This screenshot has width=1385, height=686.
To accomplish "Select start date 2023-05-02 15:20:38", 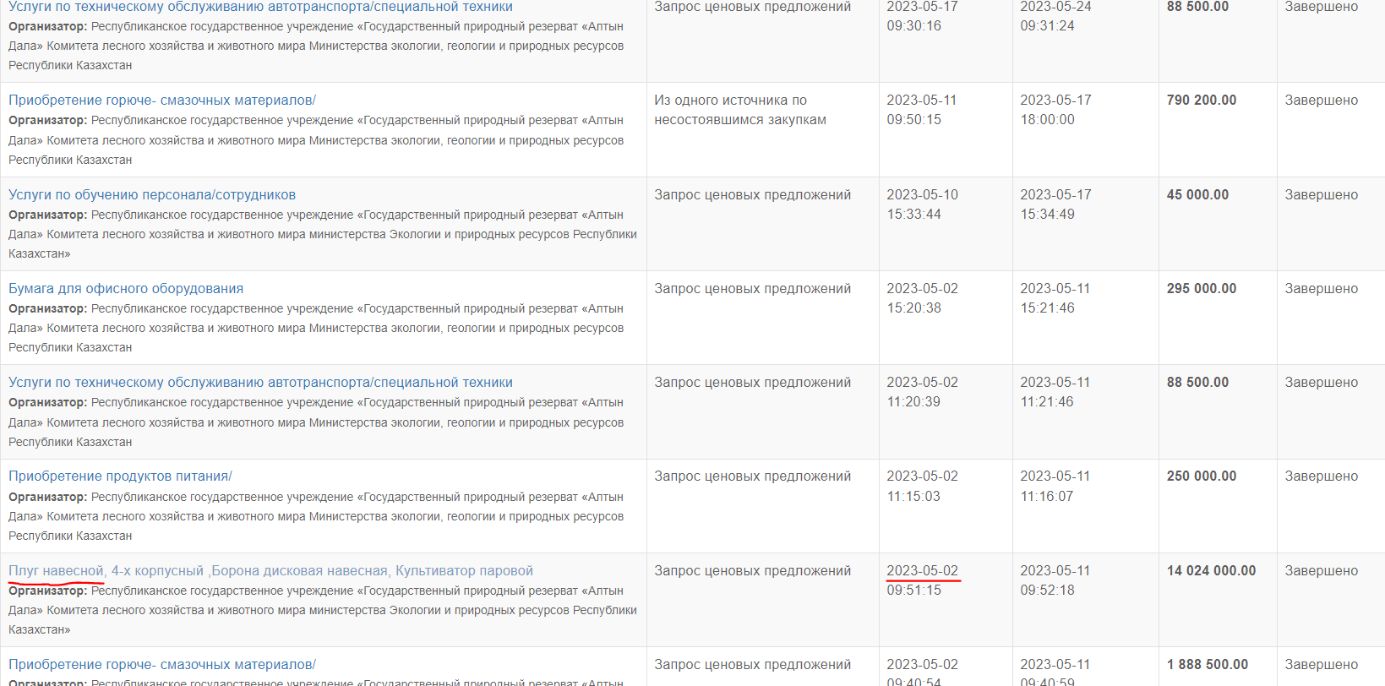I will (922, 298).
